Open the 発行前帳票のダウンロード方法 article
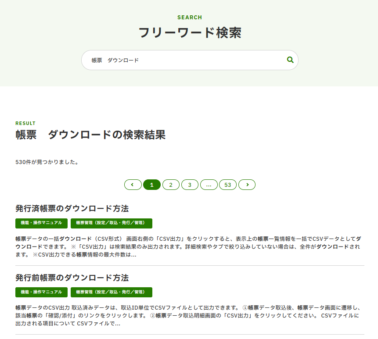 [72, 278]
